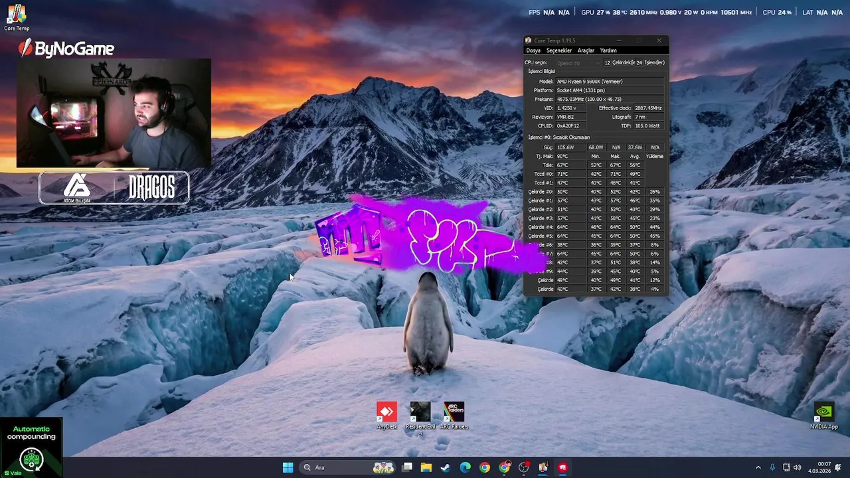Click the Çekirdek #5 load 45%
The height and width of the screenshot is (478, 850).
655,236
